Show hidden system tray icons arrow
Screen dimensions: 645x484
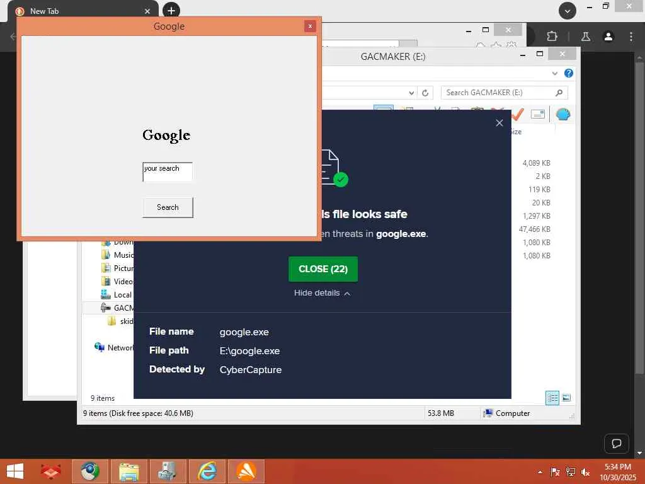tap(540, 472)
